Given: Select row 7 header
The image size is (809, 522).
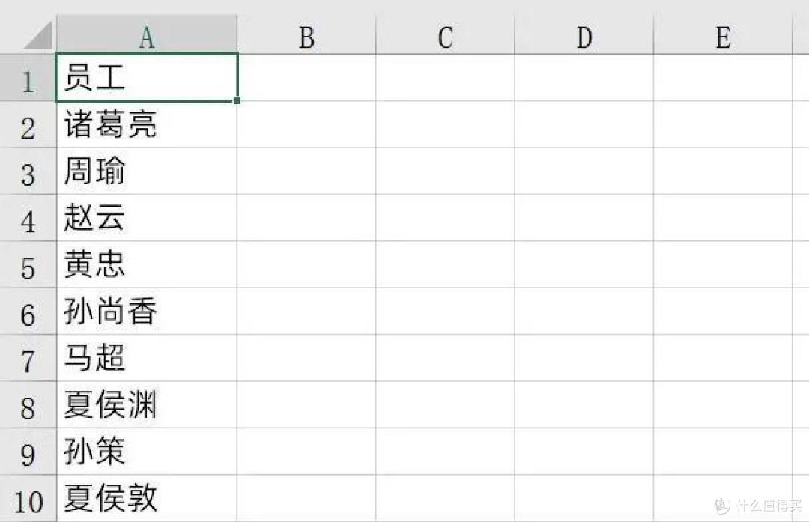Looking at the screenshot, I should [28, 358].
